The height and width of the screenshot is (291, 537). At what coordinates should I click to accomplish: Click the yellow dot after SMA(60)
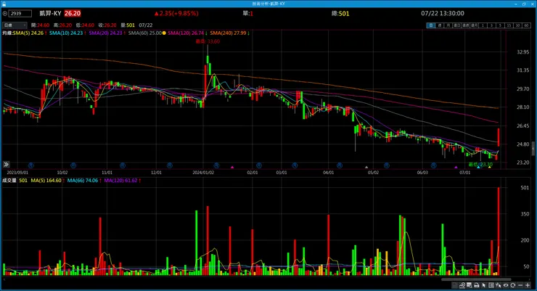point(164,33)
